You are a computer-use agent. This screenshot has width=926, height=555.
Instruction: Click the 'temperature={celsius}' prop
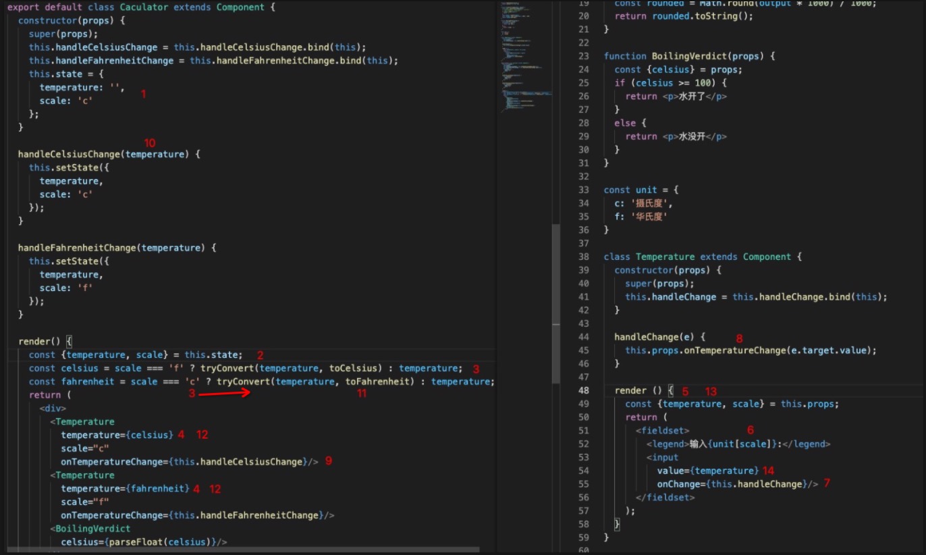point(117,435)
